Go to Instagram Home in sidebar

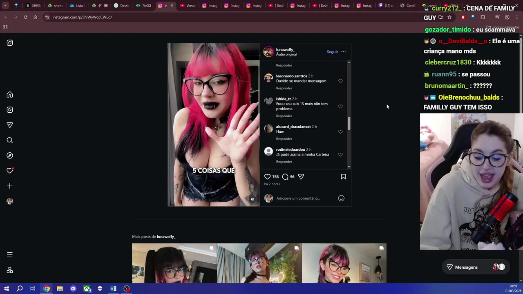pos(10,95)
